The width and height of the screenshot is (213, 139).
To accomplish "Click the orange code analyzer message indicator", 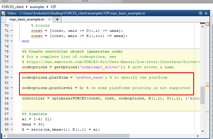I will coord(207,25).
